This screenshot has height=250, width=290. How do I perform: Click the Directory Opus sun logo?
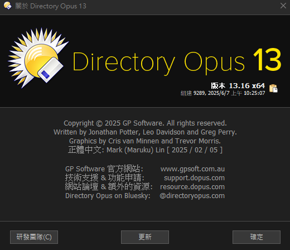pos(38,58)
